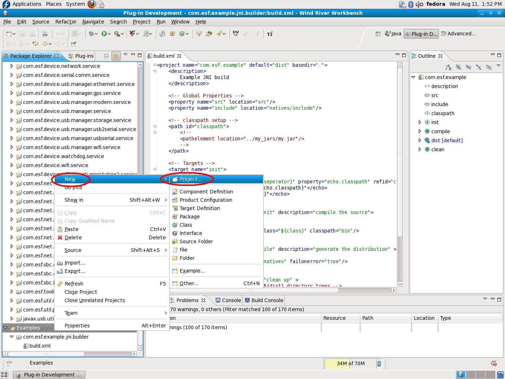Image resolution: width=505 pixels, height=379 pixels.
Task: Click the binary 010 toolbar icon
Action: 45,34
